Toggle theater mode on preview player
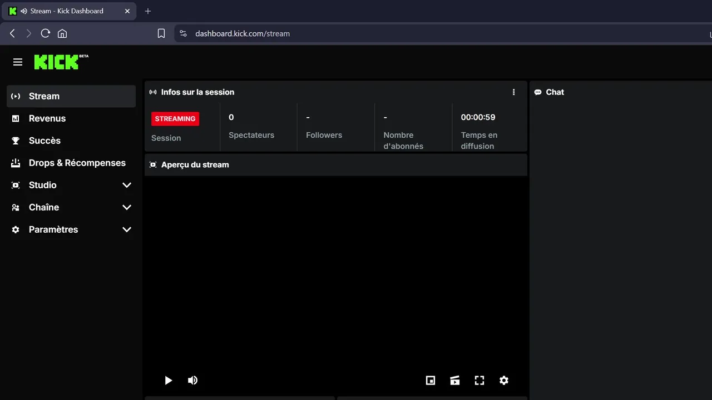The height and width of the screenshot is (400, 712). click(455, 381)
